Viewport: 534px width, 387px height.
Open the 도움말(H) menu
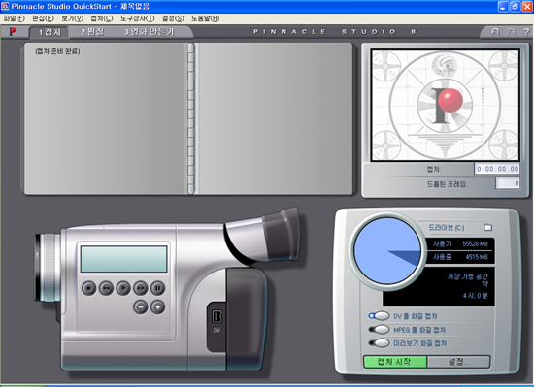(x=206, y=18)
